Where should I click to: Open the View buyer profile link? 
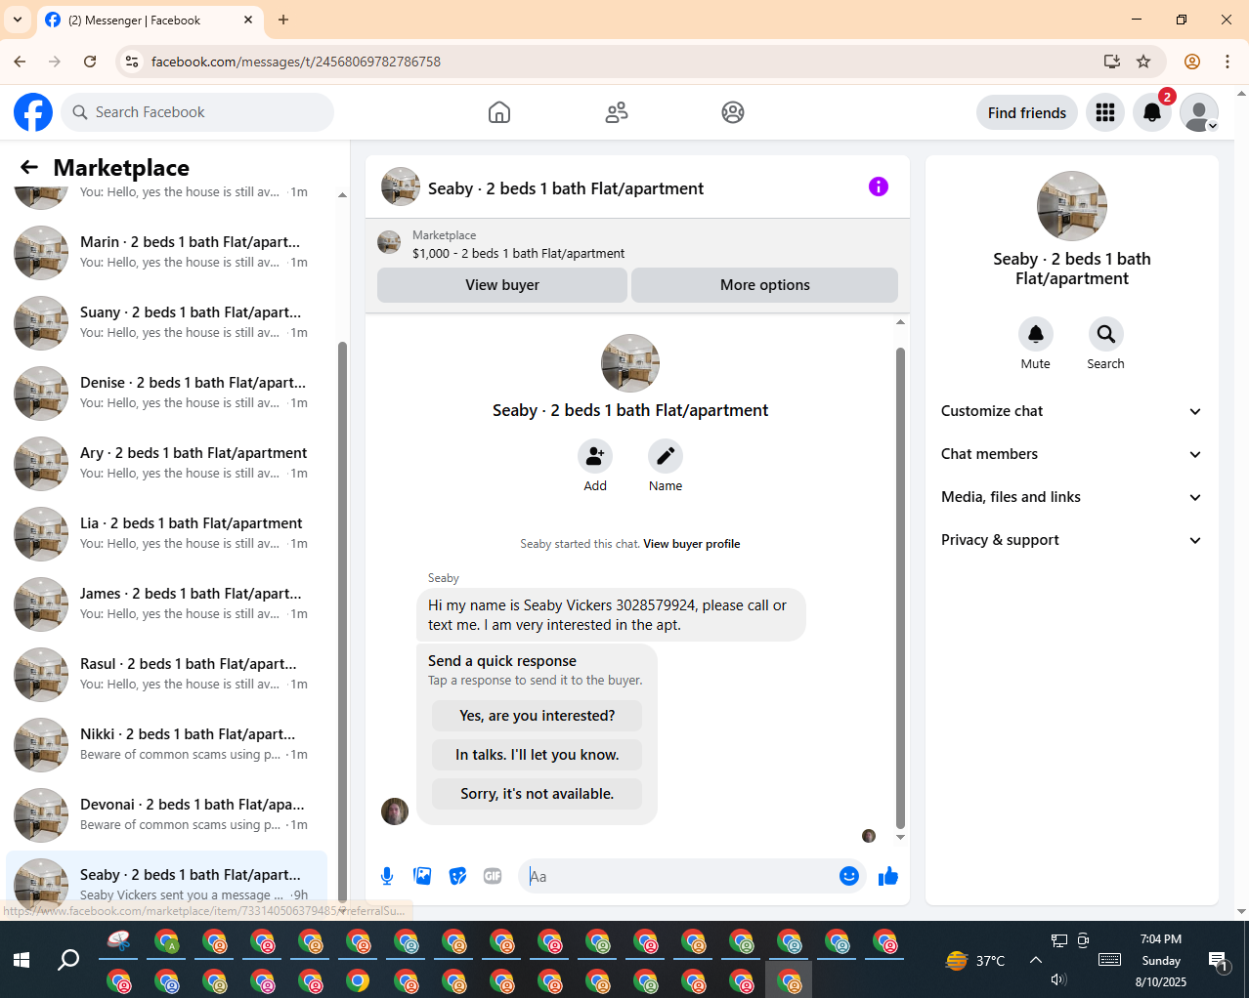tap(692, 544)
